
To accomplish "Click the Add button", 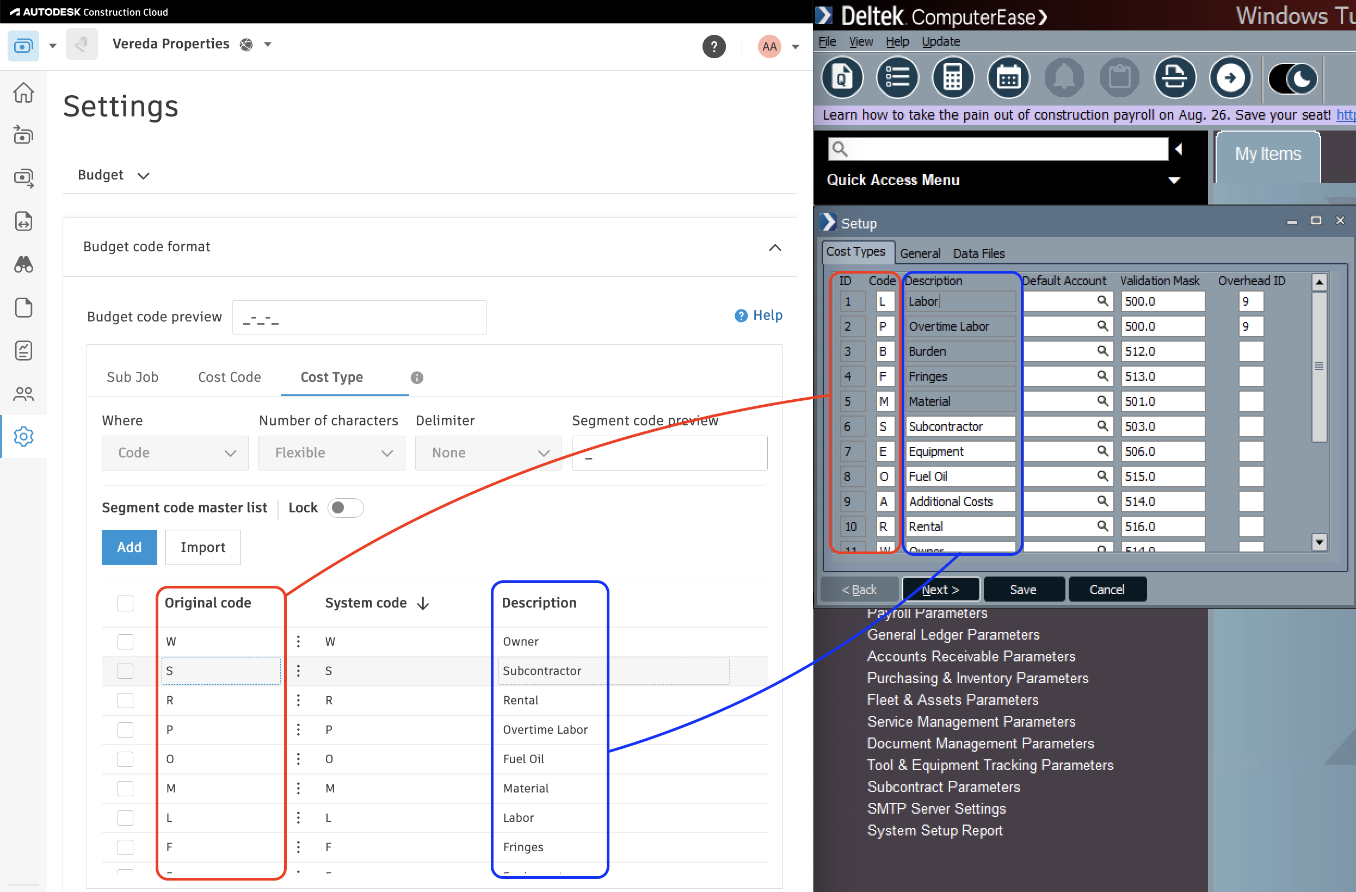I will 130,547.
